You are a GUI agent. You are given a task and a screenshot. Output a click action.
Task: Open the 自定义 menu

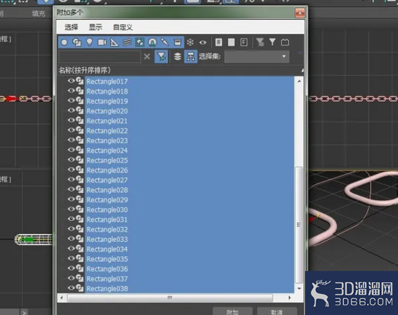coord(123,27)
